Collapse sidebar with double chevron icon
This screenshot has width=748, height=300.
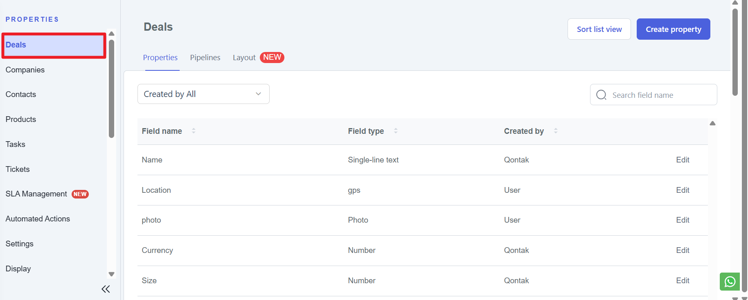[106, 289]
